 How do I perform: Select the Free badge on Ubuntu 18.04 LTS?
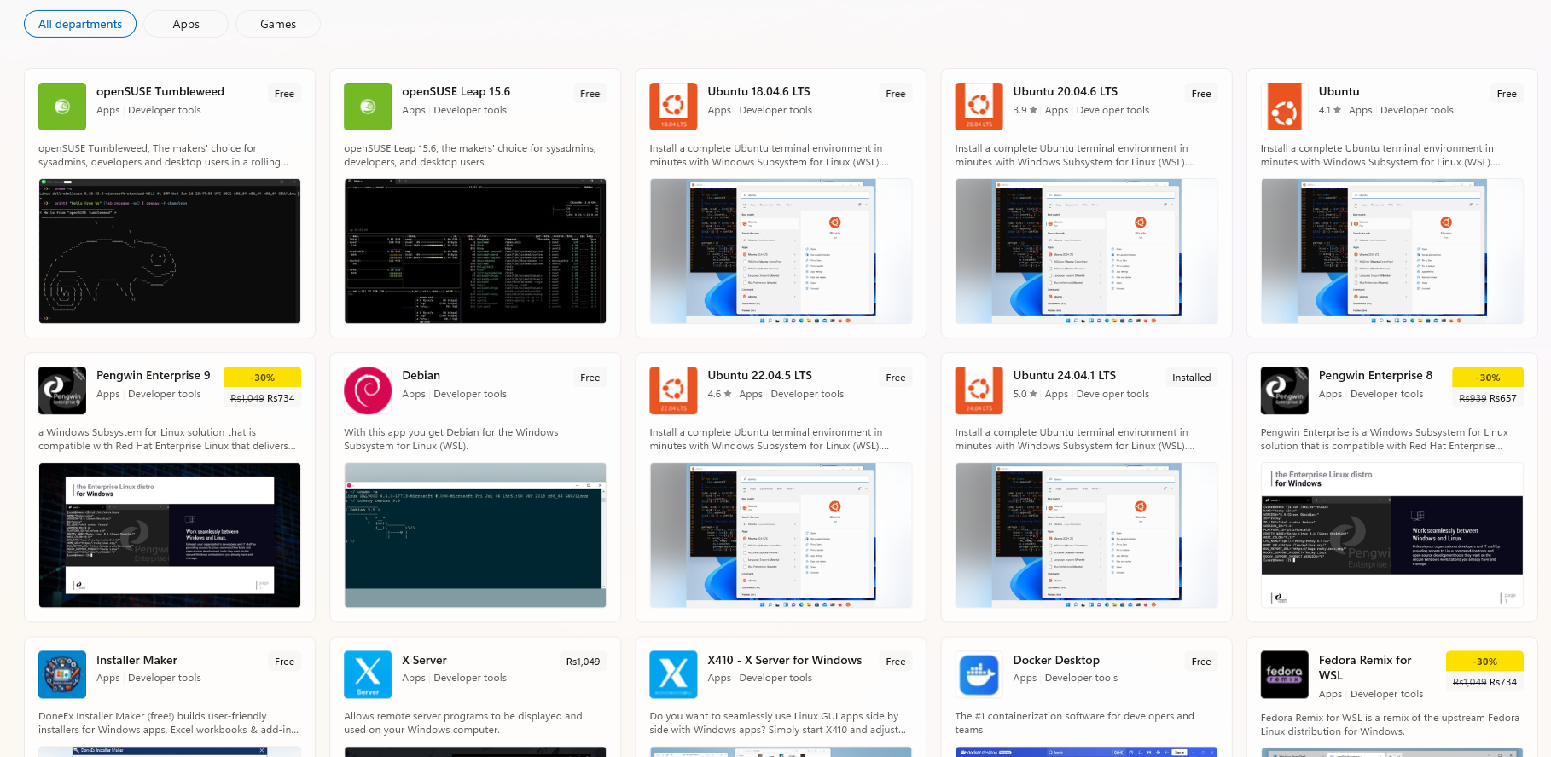point(896,94)
